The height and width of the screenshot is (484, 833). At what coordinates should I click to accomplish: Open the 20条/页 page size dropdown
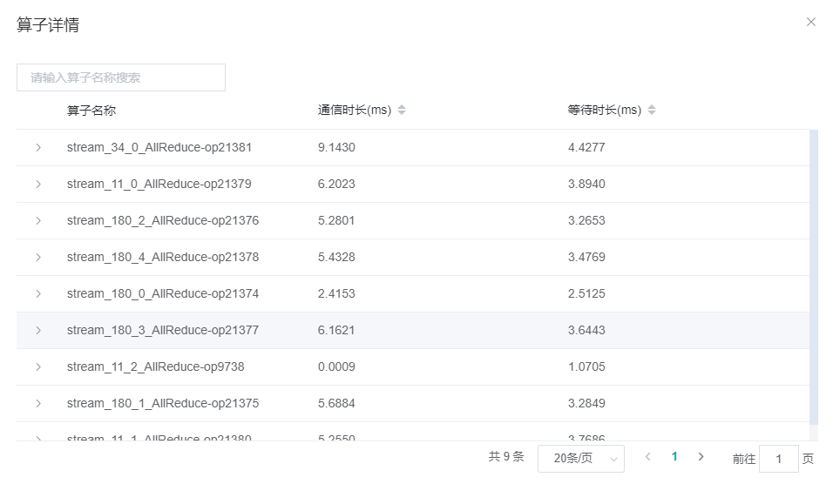point(580,458)
